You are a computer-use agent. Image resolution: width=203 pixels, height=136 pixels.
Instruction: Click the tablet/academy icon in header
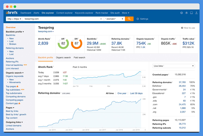point(191,13)
